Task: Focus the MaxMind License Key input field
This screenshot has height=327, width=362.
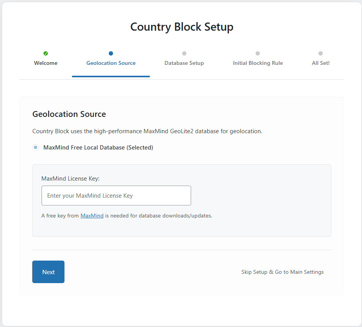Action: (x=116, y=195)
